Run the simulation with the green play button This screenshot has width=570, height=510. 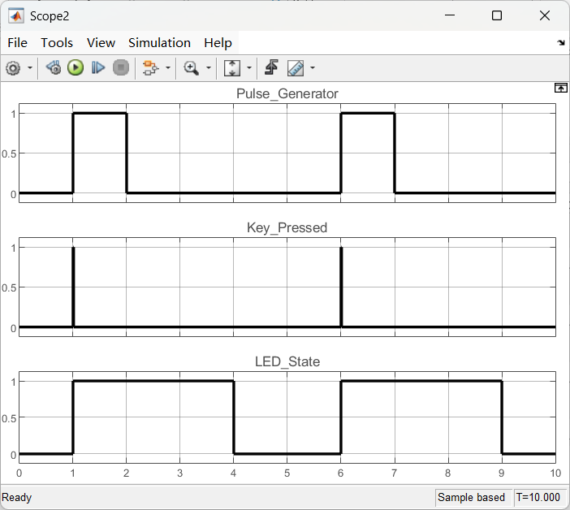point(76,68)
